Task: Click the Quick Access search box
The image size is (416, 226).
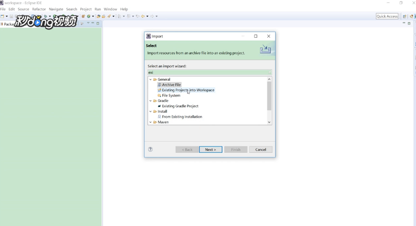Action: 387,16
